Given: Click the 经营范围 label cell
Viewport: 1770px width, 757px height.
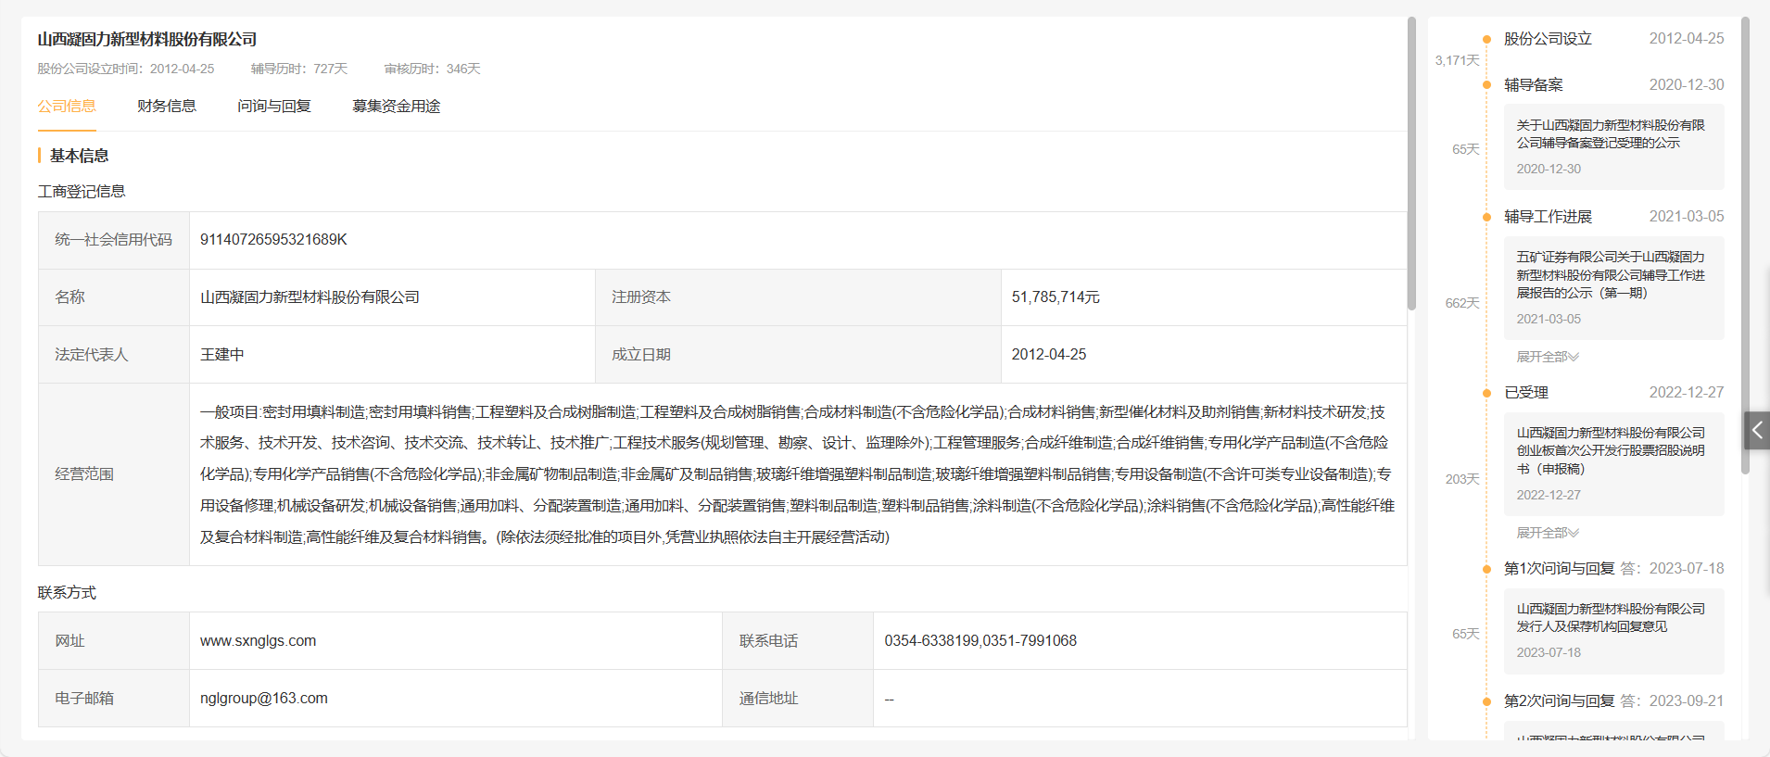Looking at the screenshot, I should (114, 474).
